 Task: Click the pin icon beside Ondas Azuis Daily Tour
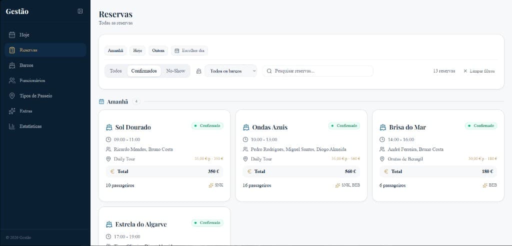point(245,159)
